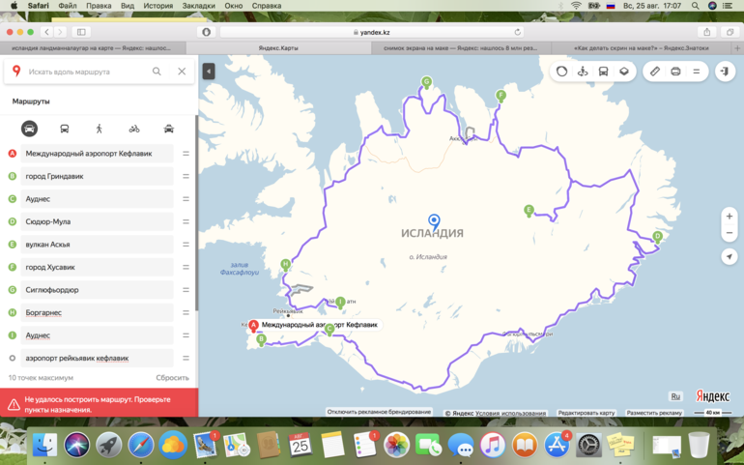Show all tabs overview button
Image resolution: width=744 pixels, height=465 pixels.
[730, 32]
